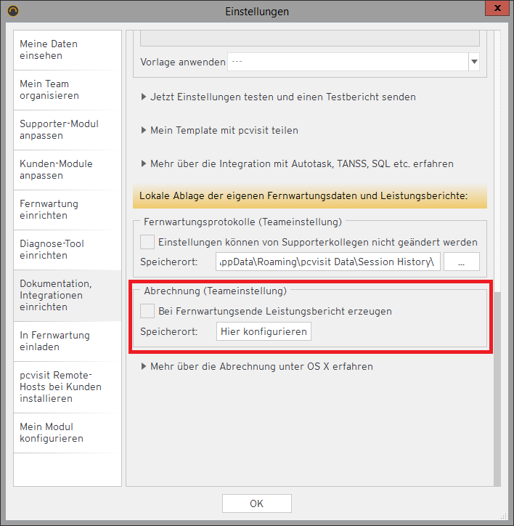Click 'Hier konfigurieren' Speicherort button
Viewport: 514px width, 526px height.
pos(264,332)
